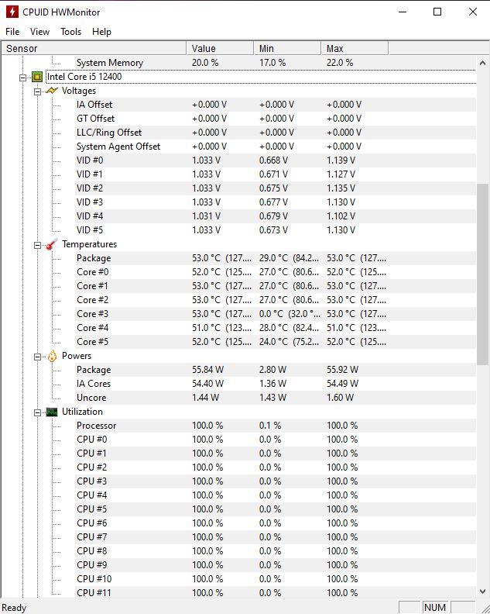Open the Tools menu
The width and height of the screenshot is (490, 614).
[70, 32]
